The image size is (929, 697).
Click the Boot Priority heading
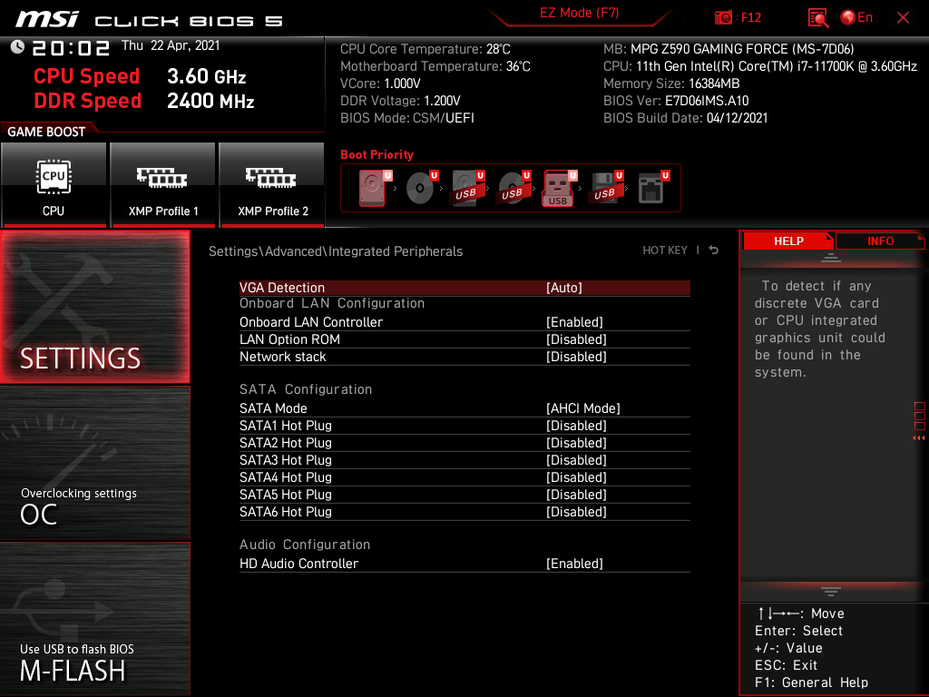coord(376,154)
